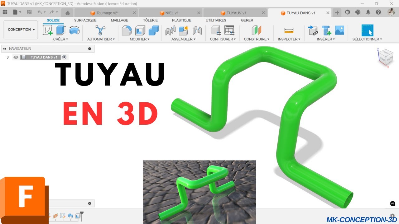
Task: Add a new design tab with plus
Action: pos(337,12)
